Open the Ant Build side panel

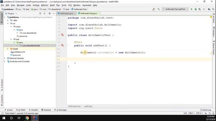pos(214,18)
